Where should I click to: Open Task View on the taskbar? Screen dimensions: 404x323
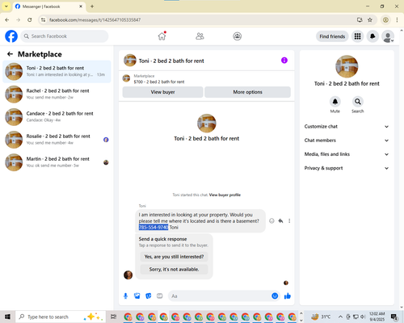(x=113, y=317)
